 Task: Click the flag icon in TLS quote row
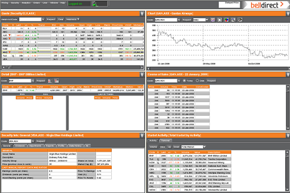(13, 55)
